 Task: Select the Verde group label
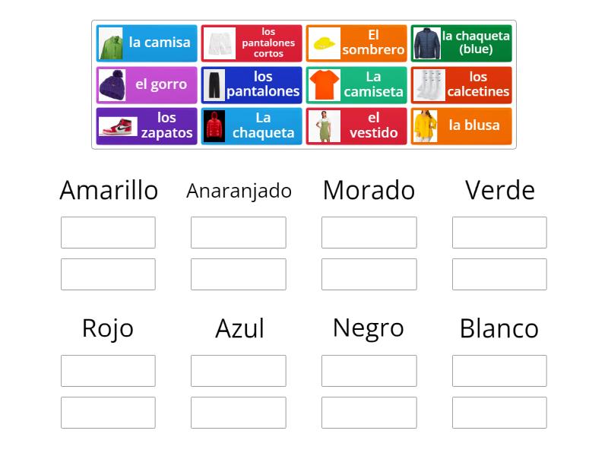click(499, 190)
